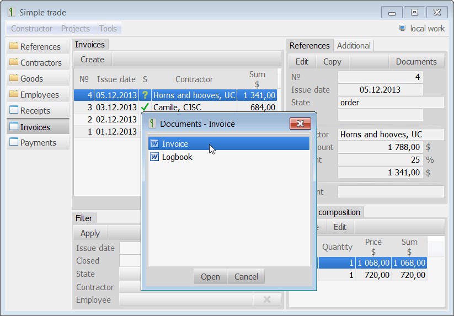Click the contractor field Horns and hooves, UC
454x316 pixels.
[391, 134]
